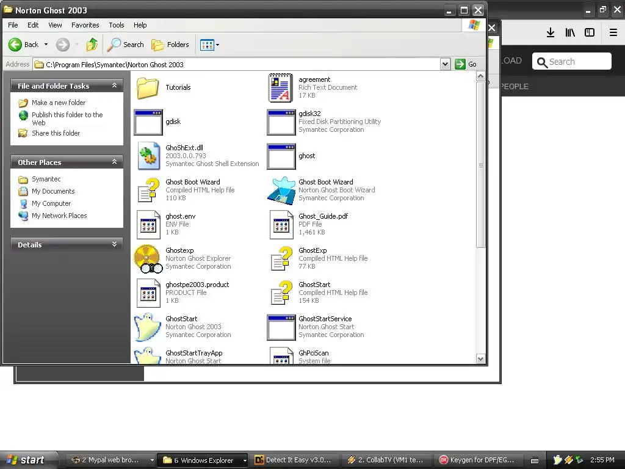
Task: Select the Ghost_Guide.pdf file icon
Action: 281,225
